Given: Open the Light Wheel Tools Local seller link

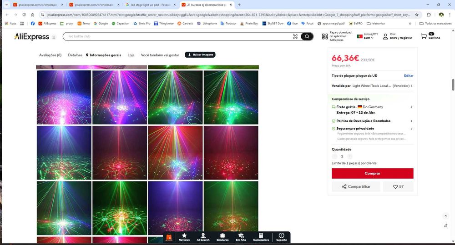Looking at the screenshot, I should 371,86.
